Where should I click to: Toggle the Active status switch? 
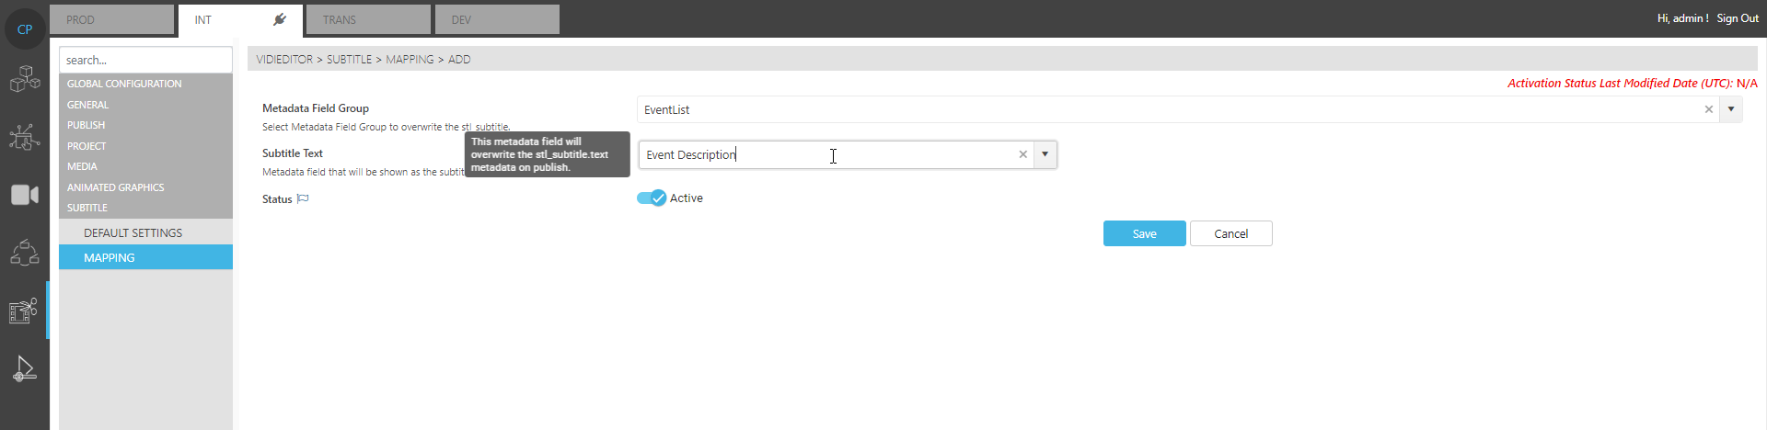click(x=652, y=198)
